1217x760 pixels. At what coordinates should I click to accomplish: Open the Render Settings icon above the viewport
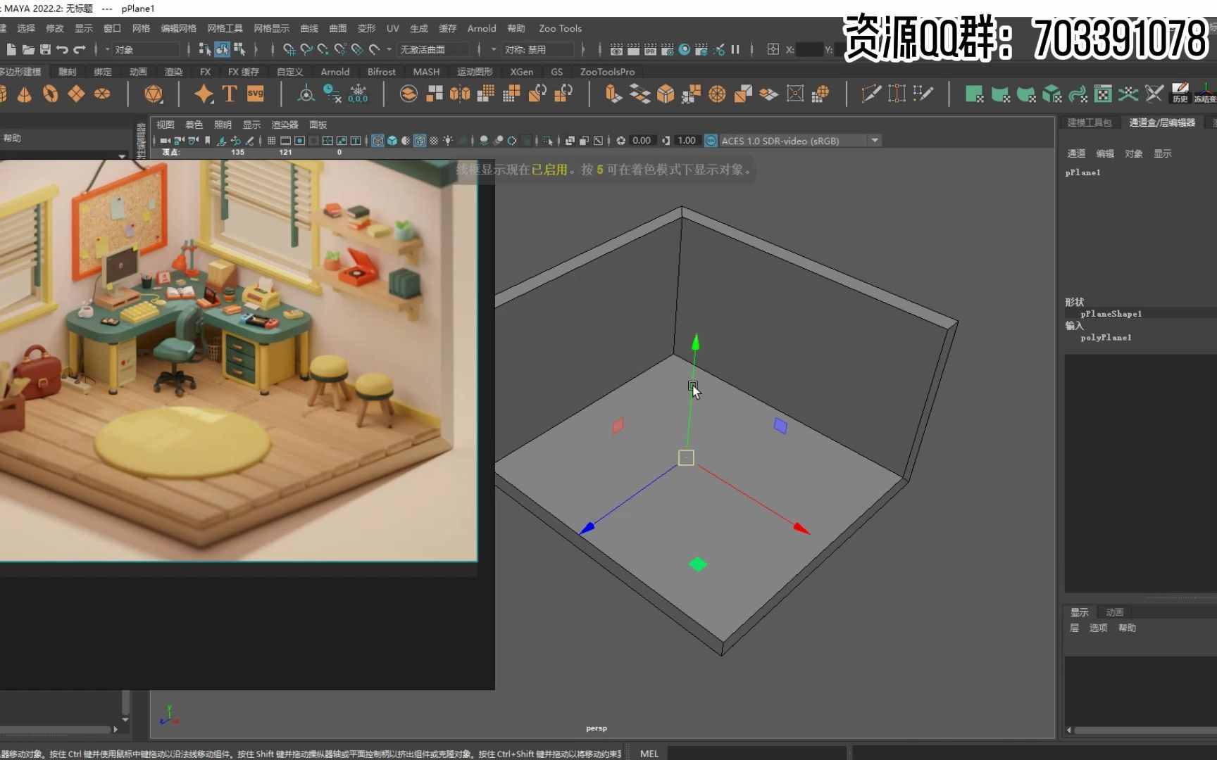pyautogui.click(x=668, y=49)
